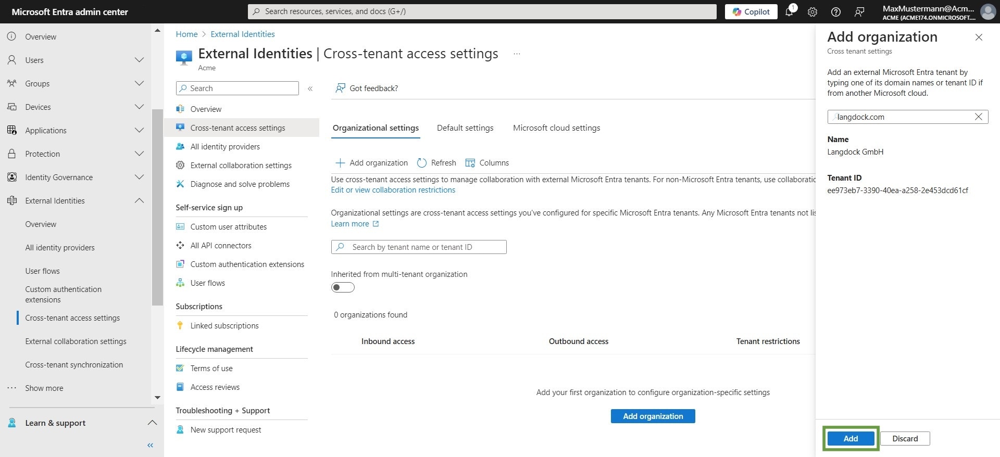Open User flows in left navigation

pos(42,271)
